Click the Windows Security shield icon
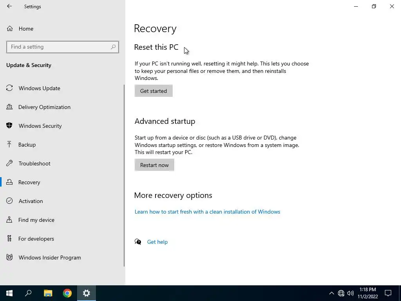401x301 pixels. point(9,125)
